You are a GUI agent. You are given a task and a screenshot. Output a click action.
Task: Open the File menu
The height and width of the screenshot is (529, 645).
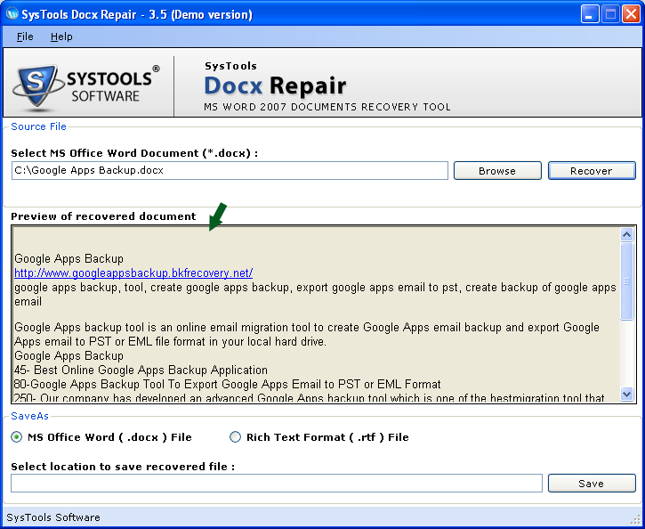(25, 37)
